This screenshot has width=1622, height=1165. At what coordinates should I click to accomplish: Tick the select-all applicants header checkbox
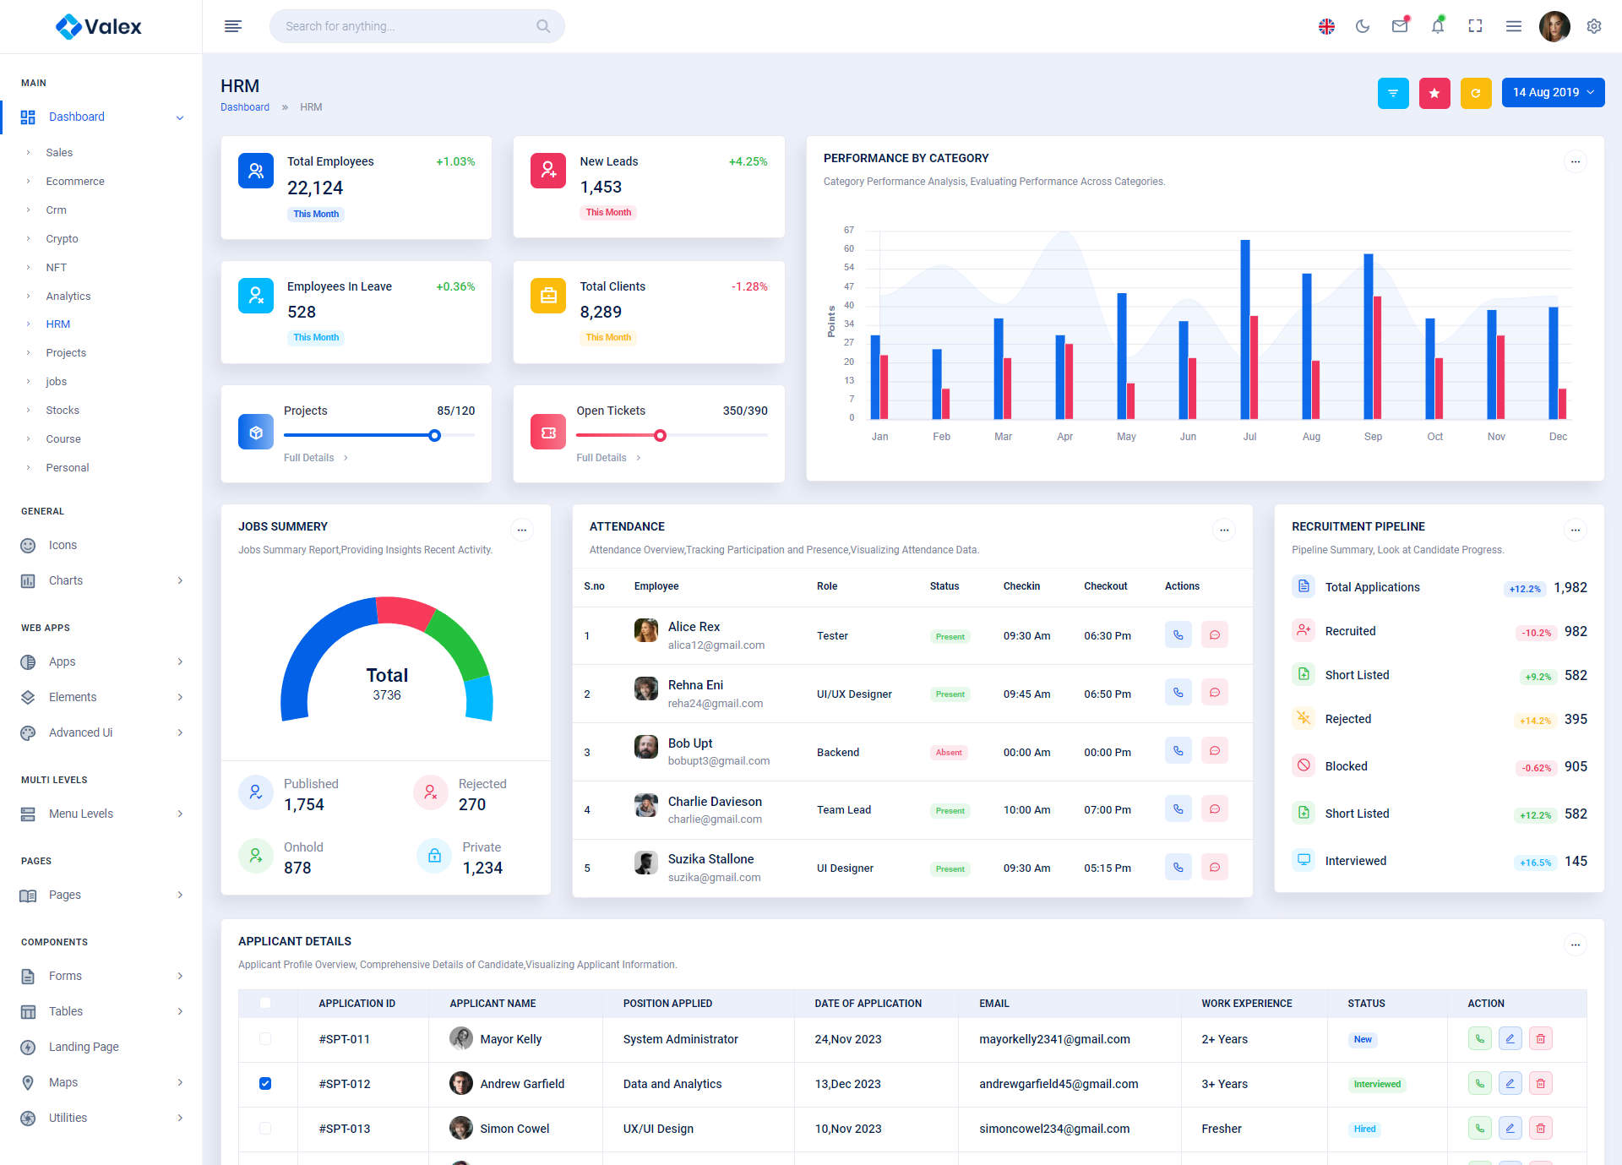265,1003
